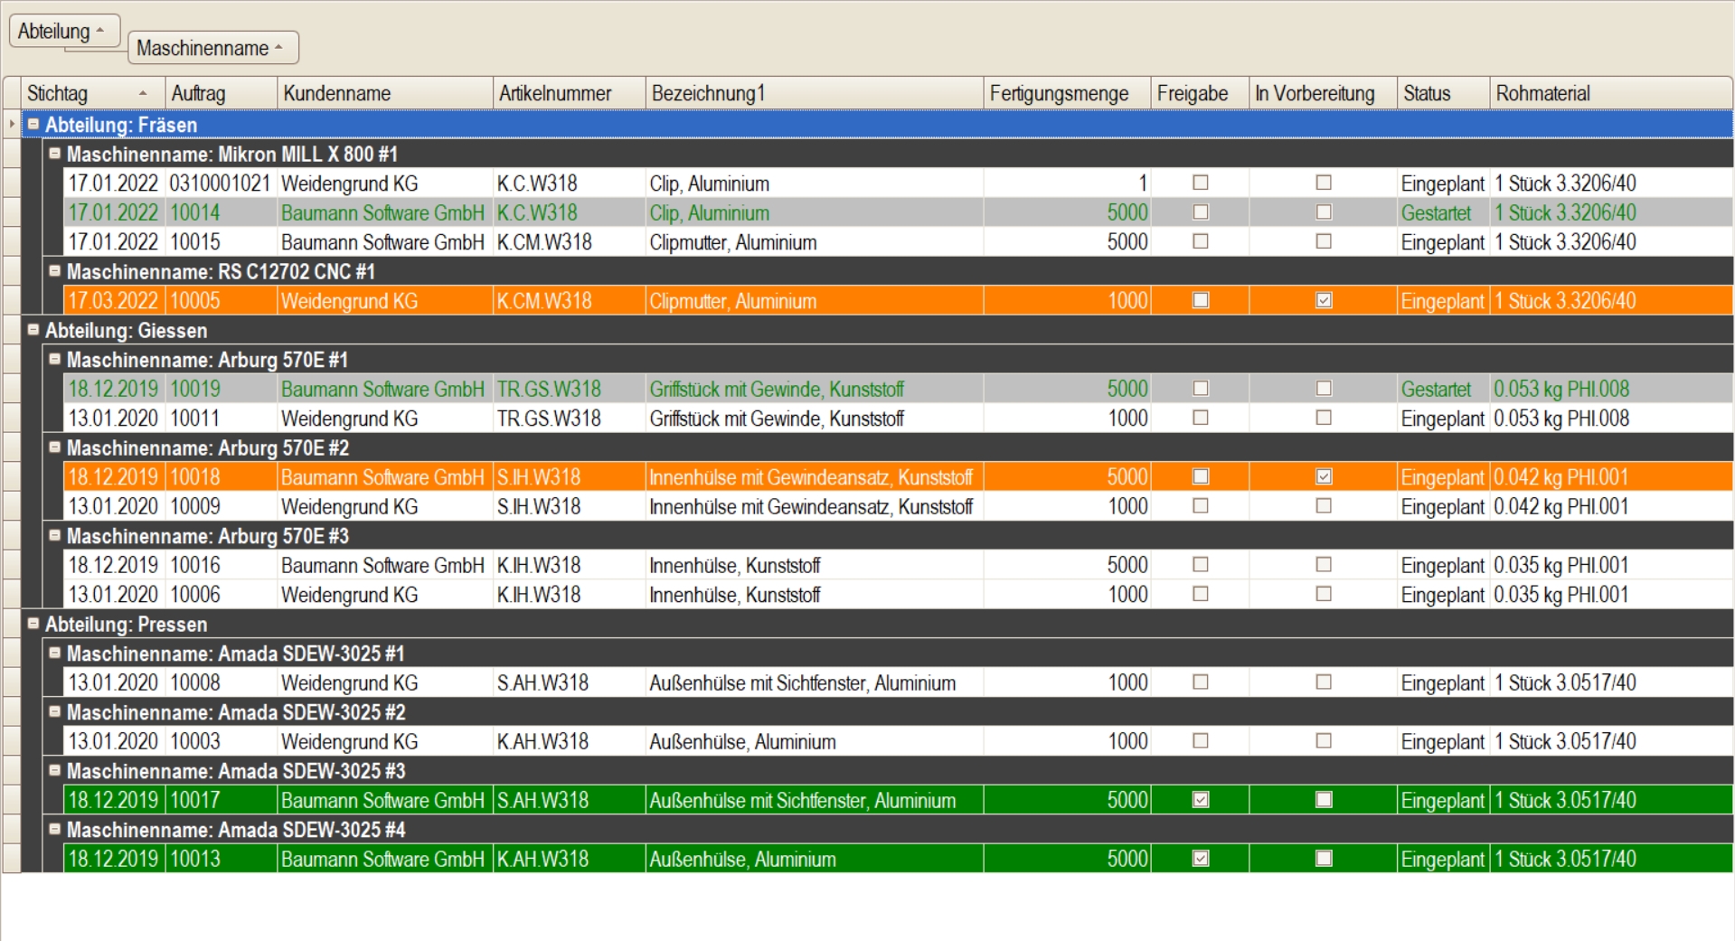Collapse the Abteilung: Pressen group
Viewport: 1735px width, 941px height.
point(33,624)
